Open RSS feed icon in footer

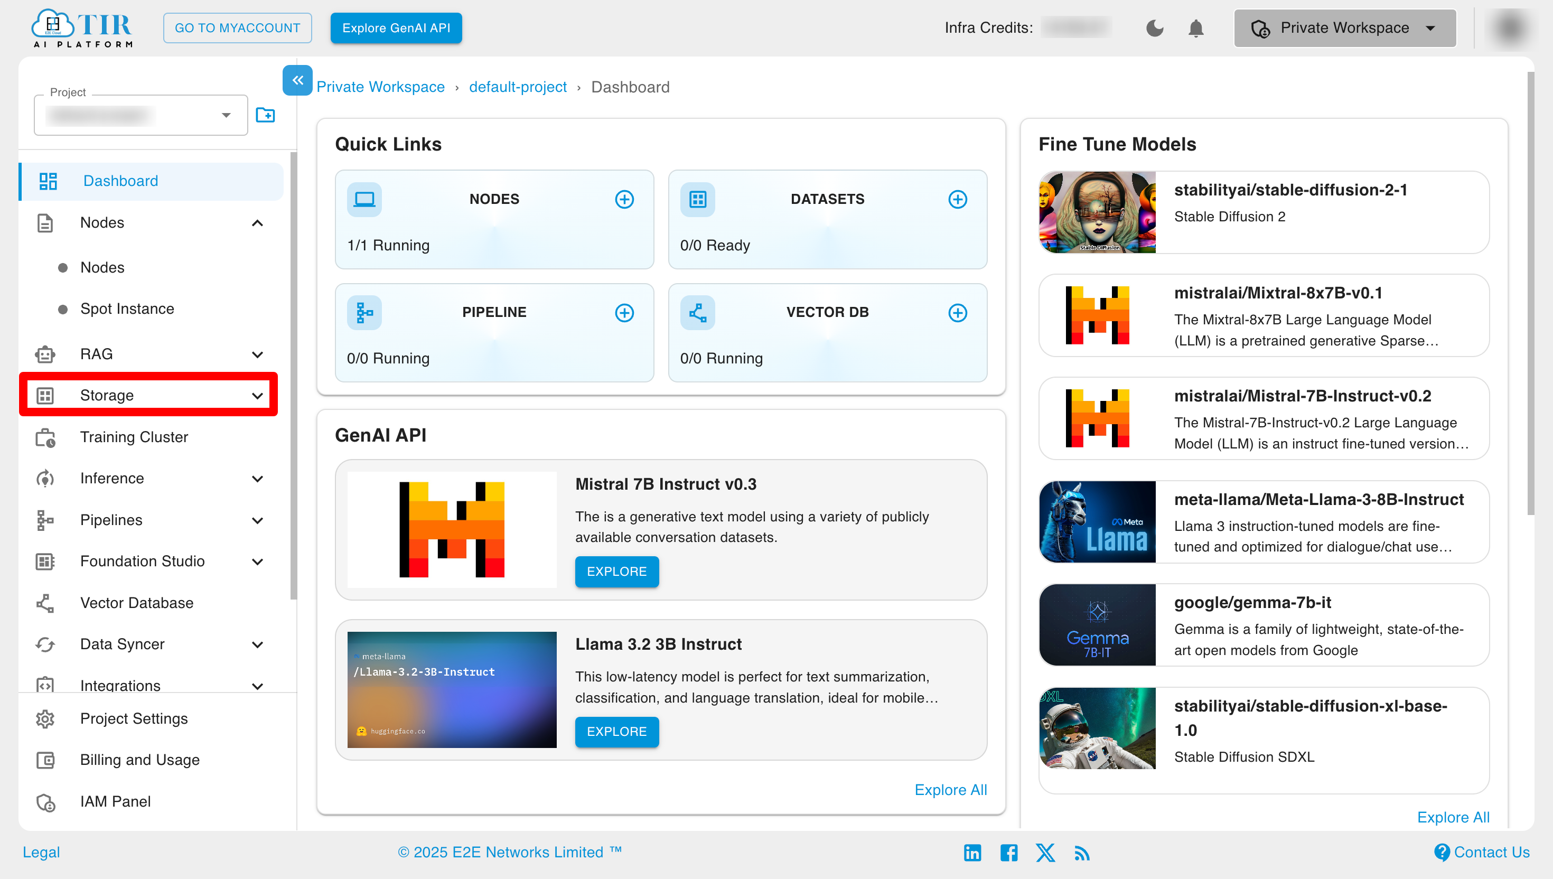click(1082, 853)
